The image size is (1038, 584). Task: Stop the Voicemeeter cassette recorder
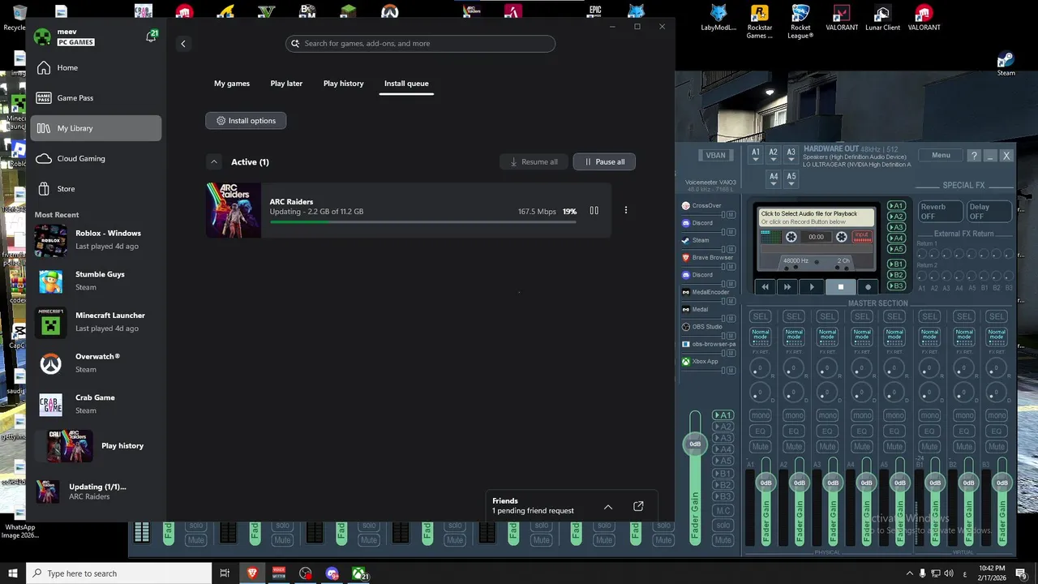841,286
